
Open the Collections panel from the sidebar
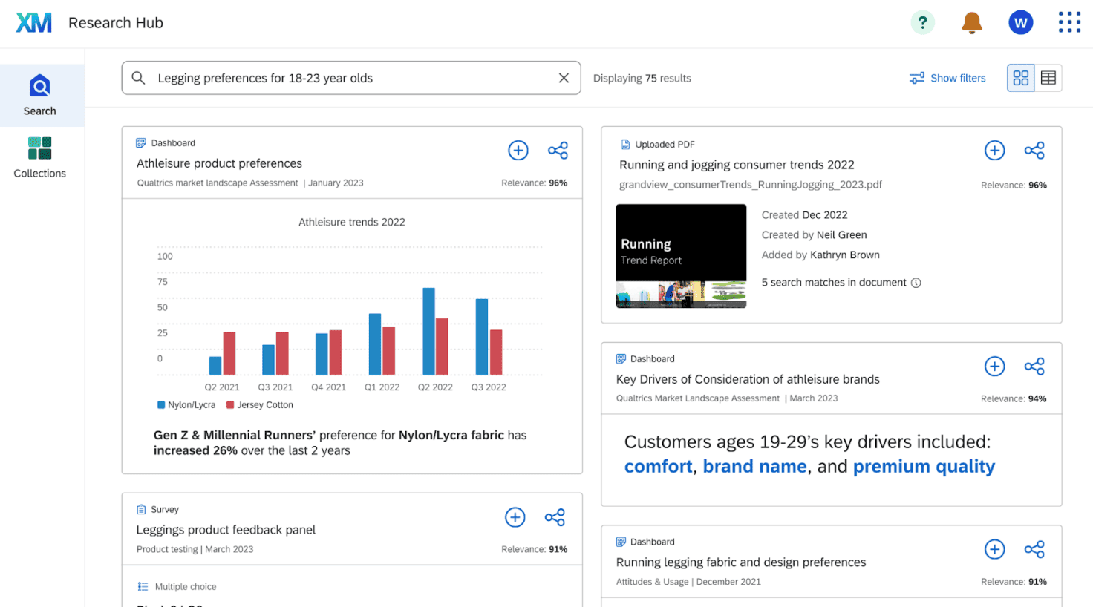[39, 157]
